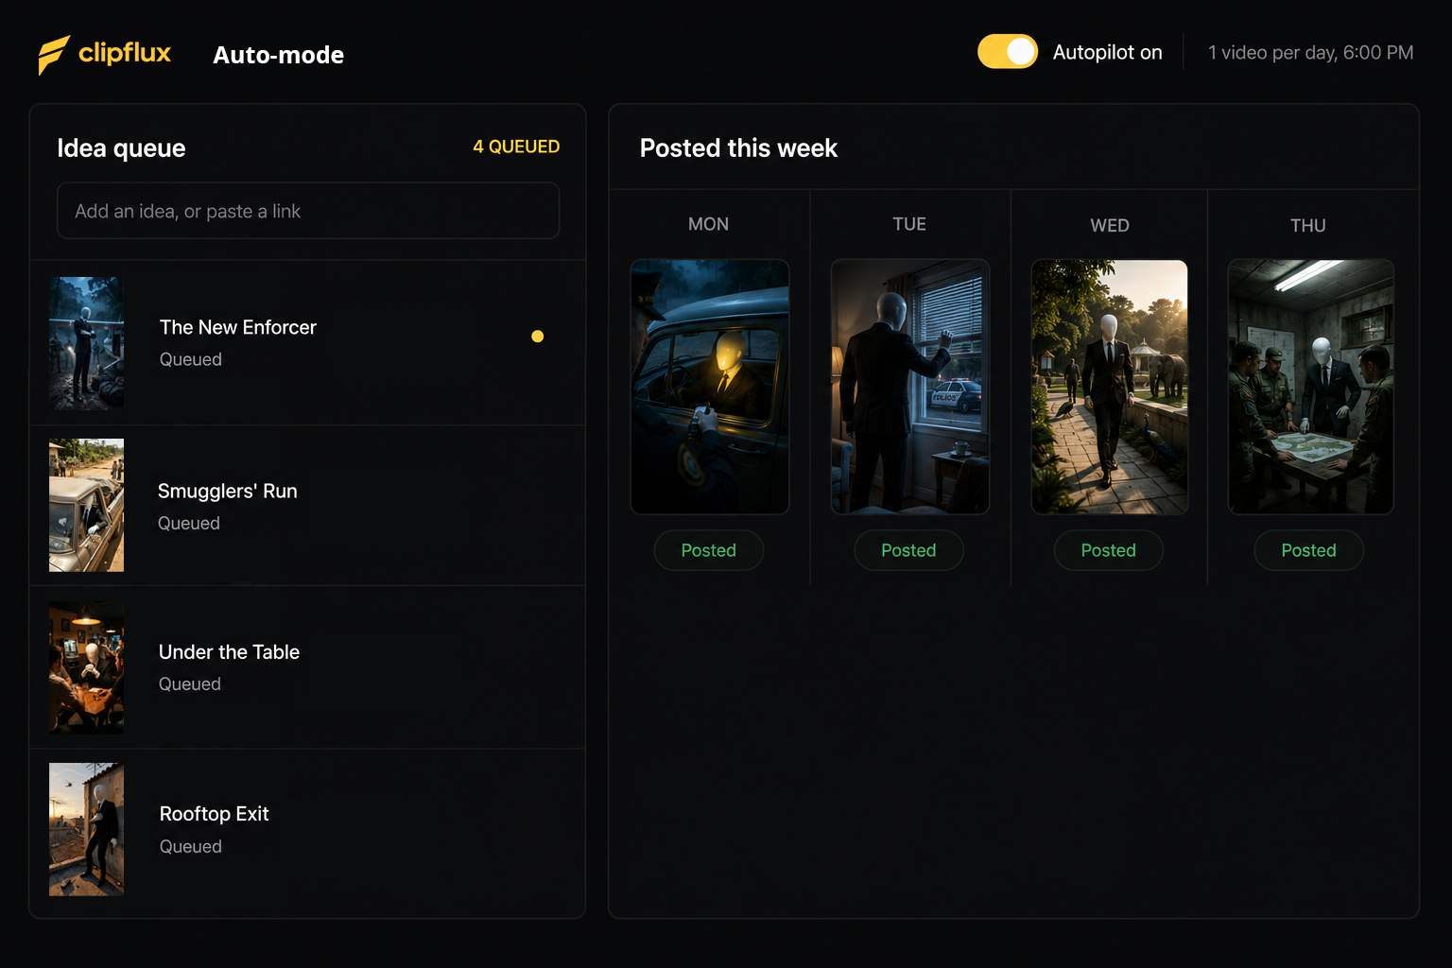The width and height of the screenshot is (1452, 968).
Task: Click the Auto-mode page title
Action: pyautogui.click(x=278, y=55)
